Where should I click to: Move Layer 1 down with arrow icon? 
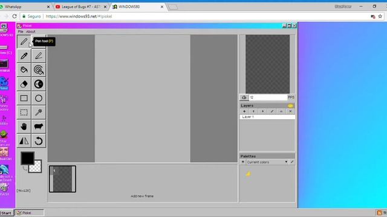(262, 112)
